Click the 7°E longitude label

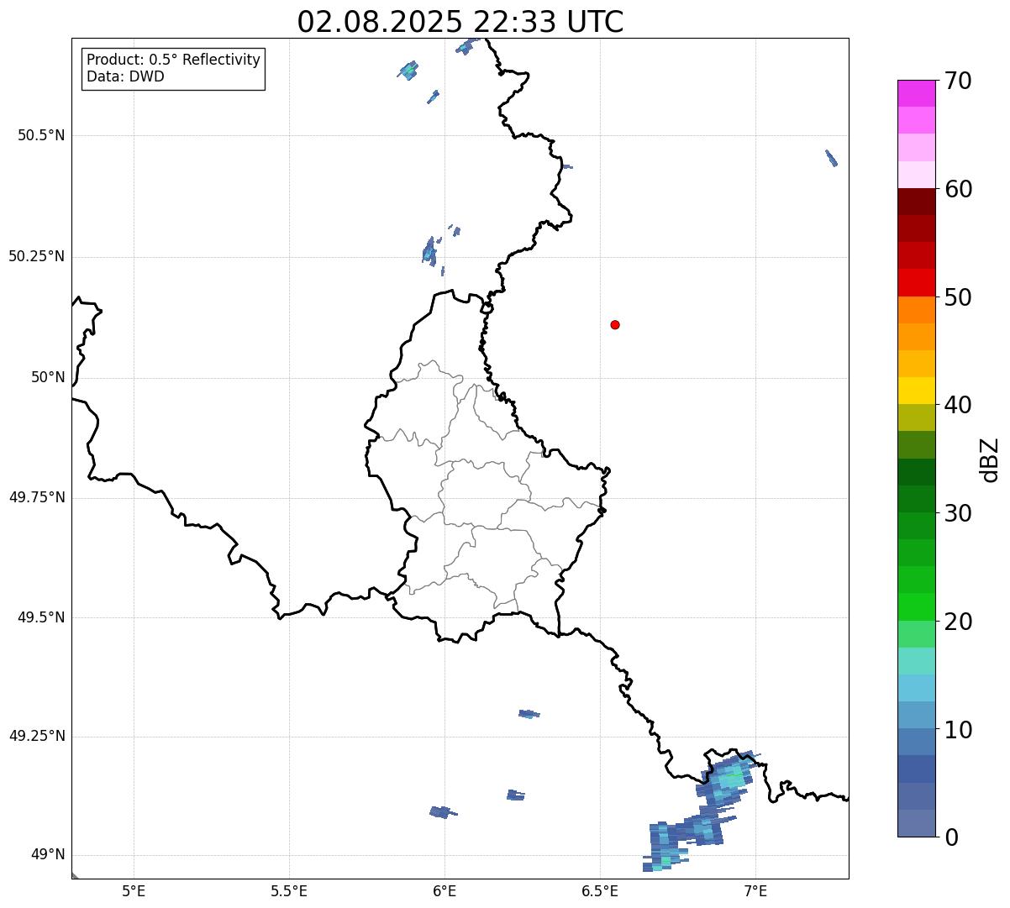click(755, 890)
